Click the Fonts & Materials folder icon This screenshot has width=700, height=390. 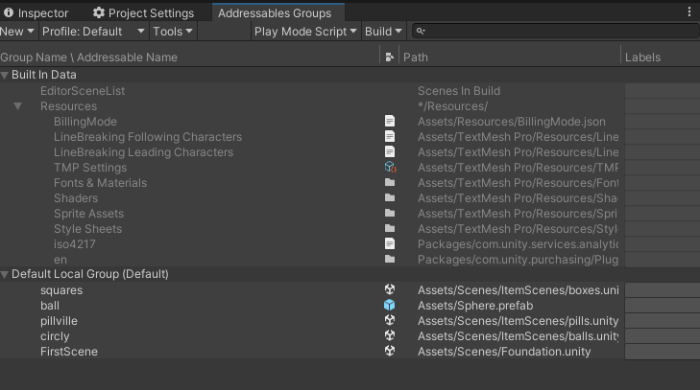tap(390, 182)
